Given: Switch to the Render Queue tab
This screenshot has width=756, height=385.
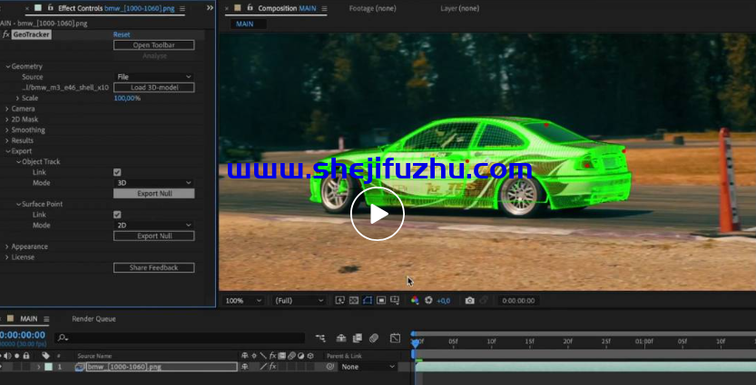Looking at the screenshot, I should coord(93,319).
